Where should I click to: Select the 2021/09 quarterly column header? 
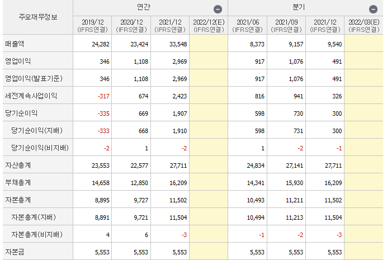pos(286,25)
